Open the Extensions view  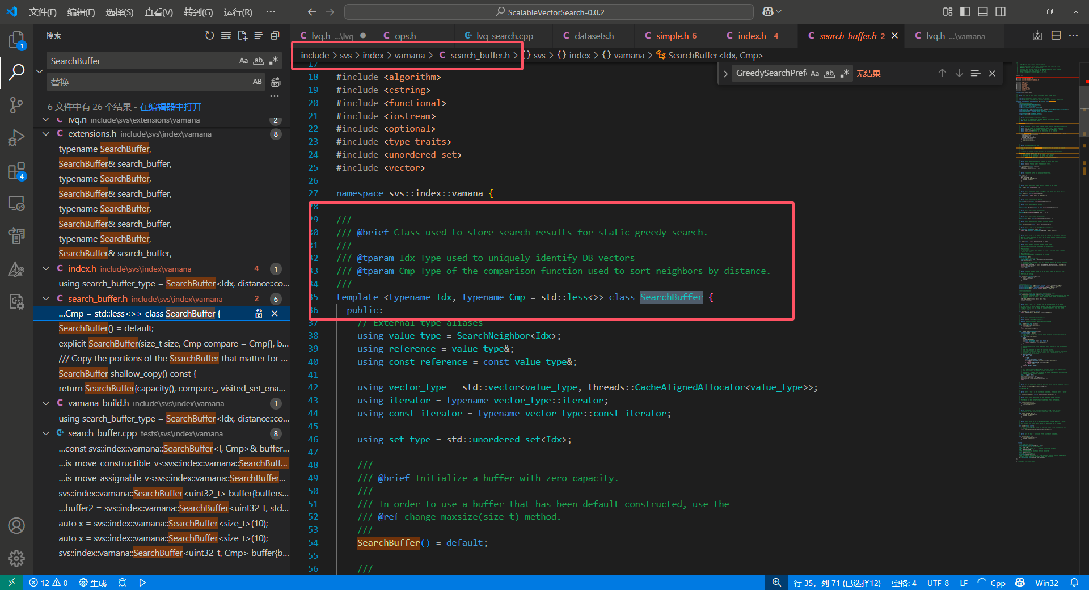click(x=16, y=171)
